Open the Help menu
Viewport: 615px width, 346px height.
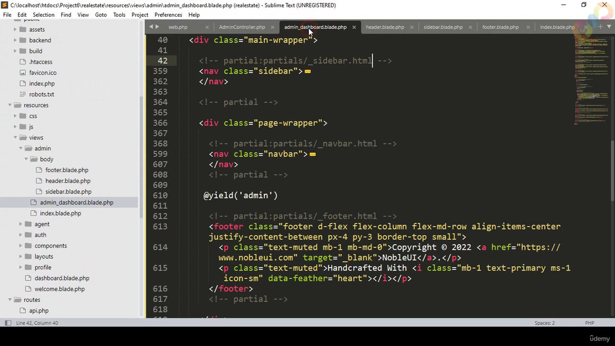point(194,15)
